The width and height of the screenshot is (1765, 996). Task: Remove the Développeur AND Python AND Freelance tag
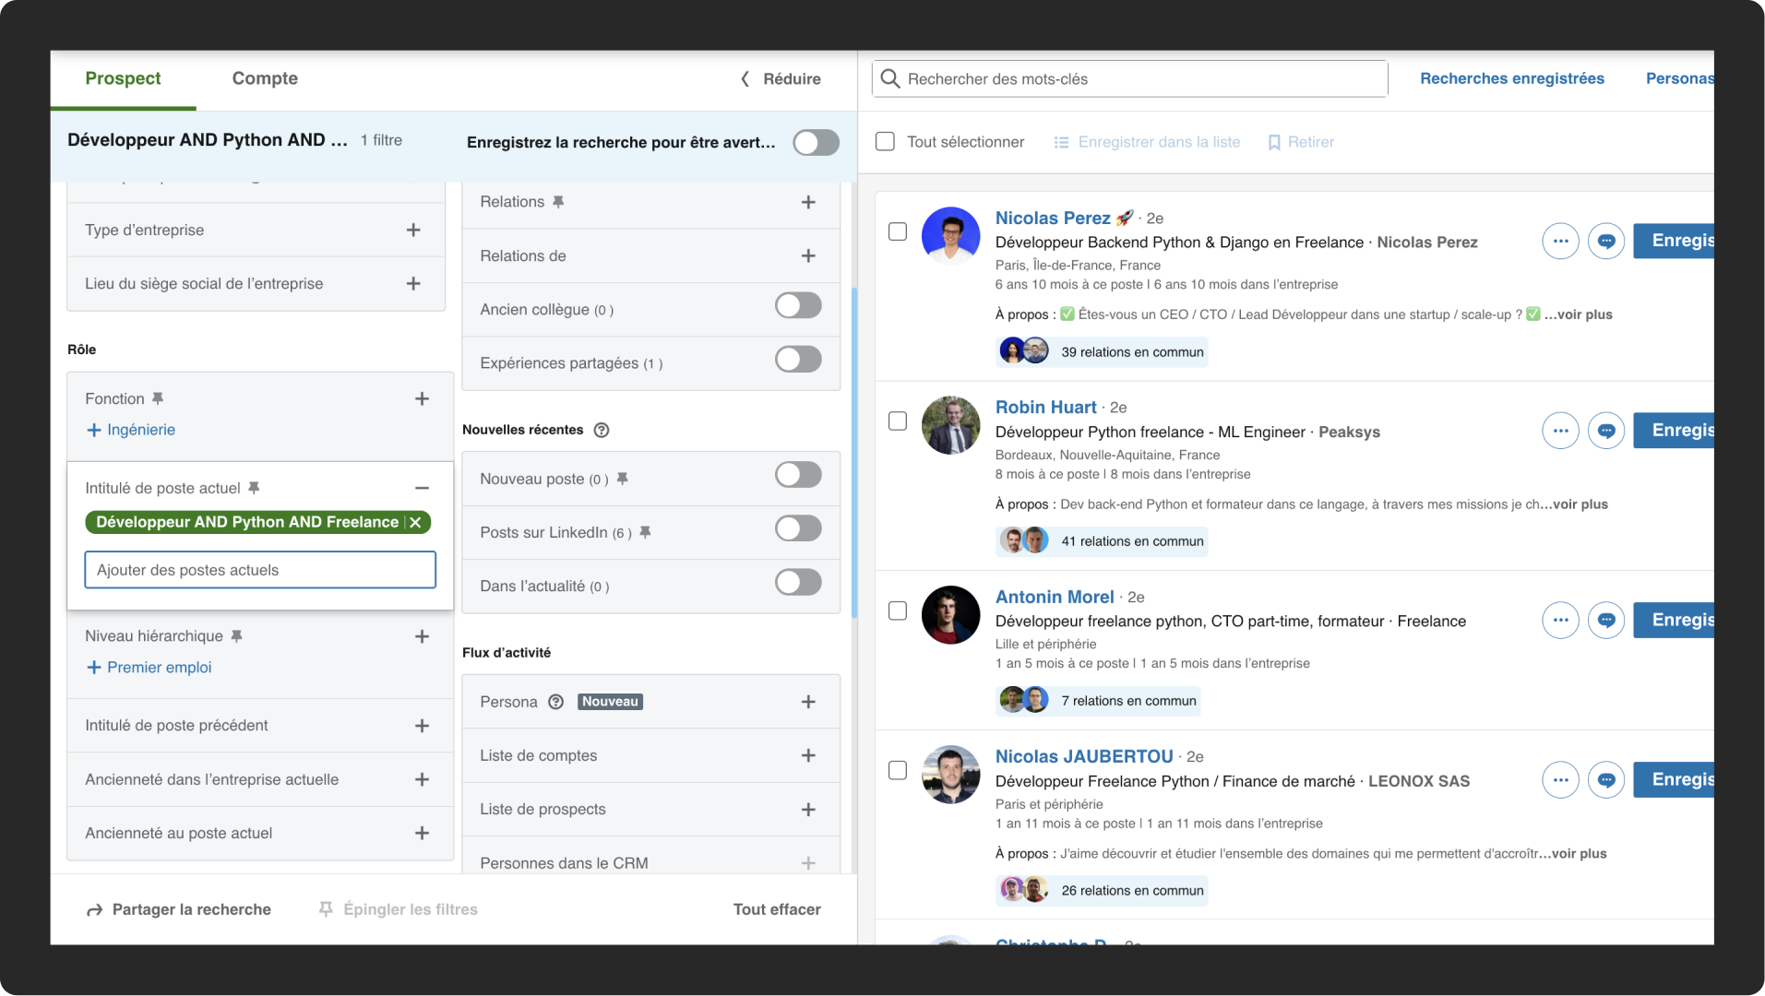[416, 523]
